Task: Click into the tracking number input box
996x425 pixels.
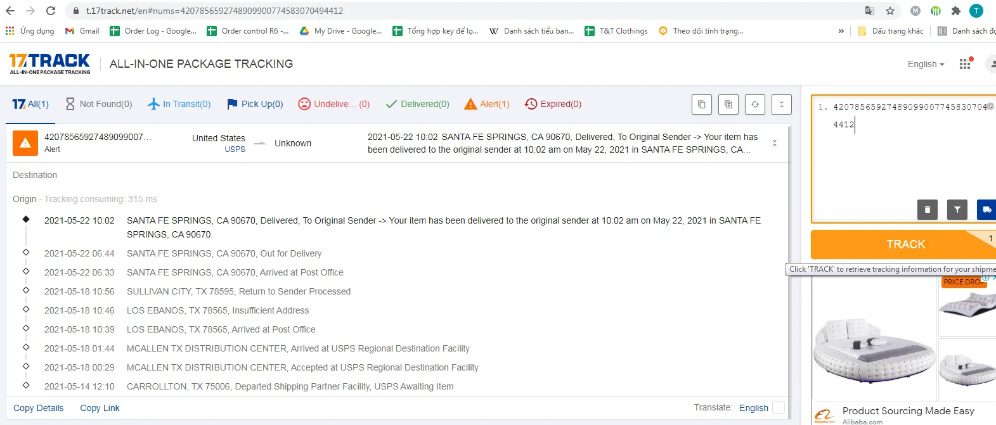Action: (904, 158)
